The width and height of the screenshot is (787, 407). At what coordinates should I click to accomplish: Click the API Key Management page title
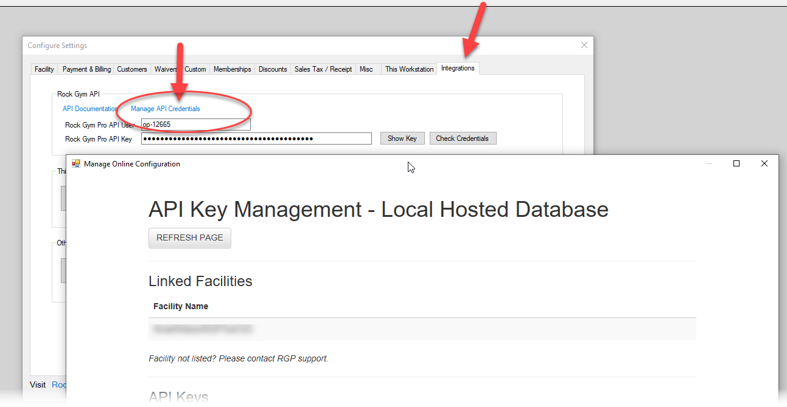379,210
